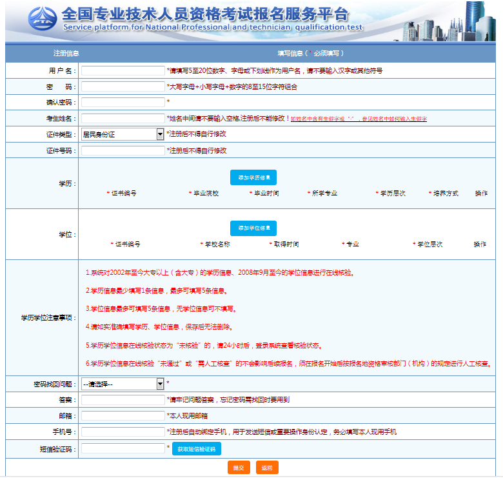Viewport: 503px width, 478px height.
Task: Select the 考生姓名 name input
Action: point(123,119)
